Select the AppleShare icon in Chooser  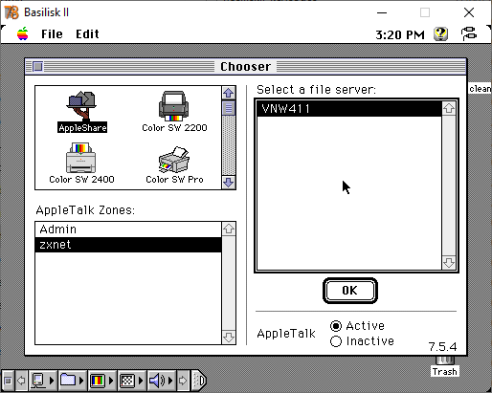(82, 112)
